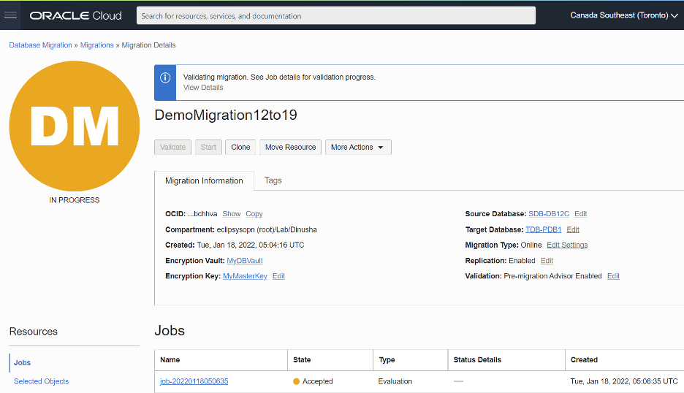Switch to the Tags tab
The width and height of the screenshot is (684, 393).
point(273,180)
